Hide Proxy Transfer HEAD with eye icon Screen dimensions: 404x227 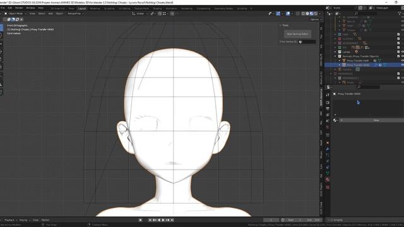pos(403,65)
